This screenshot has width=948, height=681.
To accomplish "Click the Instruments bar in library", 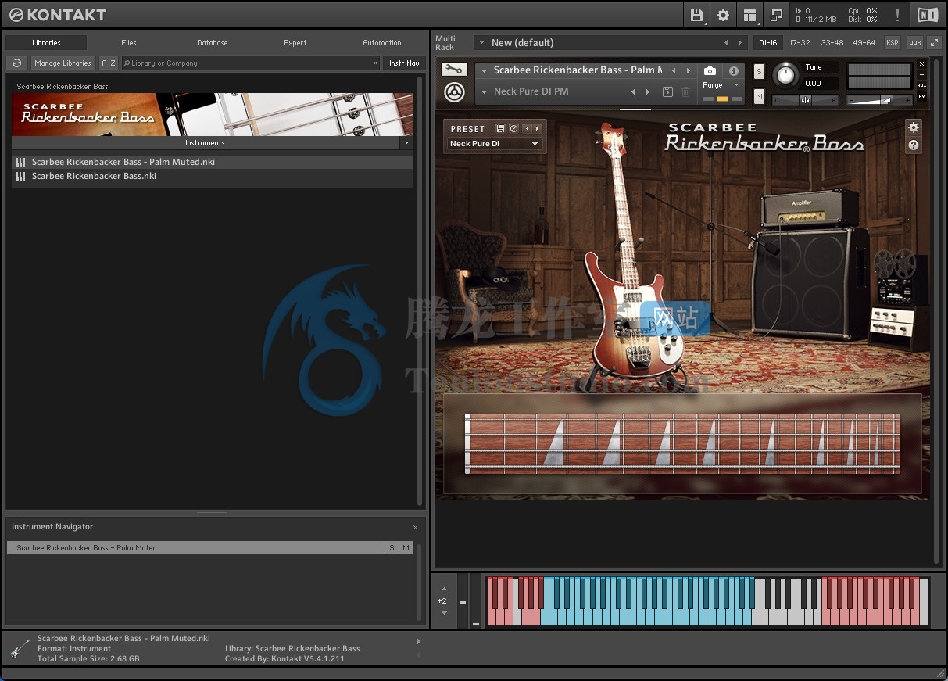I will [x=205, y=143].
